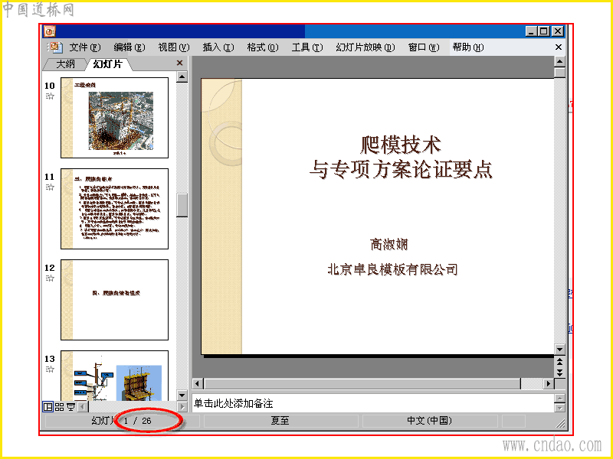The width and height of the screenshot is (613, 459).
Task: Switch to slide sorter view icon
Action: (x=60, y=407)
